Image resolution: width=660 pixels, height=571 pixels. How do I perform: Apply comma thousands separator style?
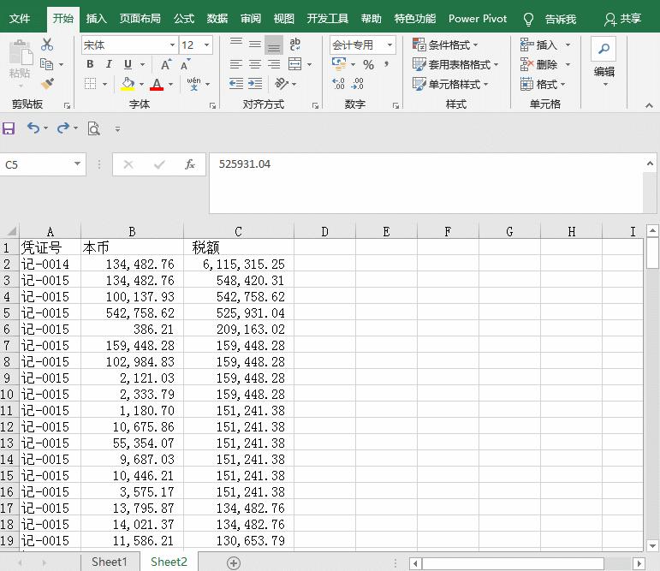pyautogui.click(x=386, y=64)
